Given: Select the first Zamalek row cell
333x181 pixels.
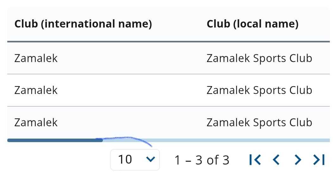Looking at the screenshot, I should [x=36, y=58].
